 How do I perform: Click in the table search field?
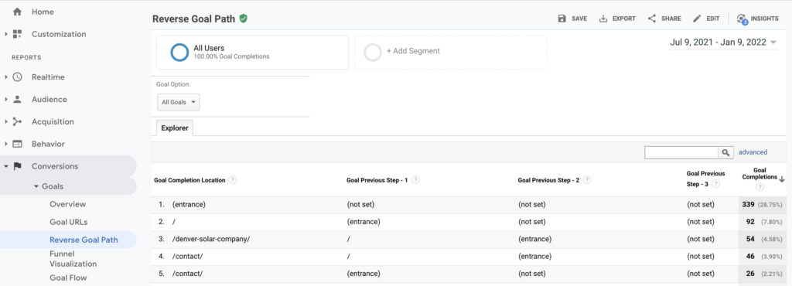click(681, 152)
